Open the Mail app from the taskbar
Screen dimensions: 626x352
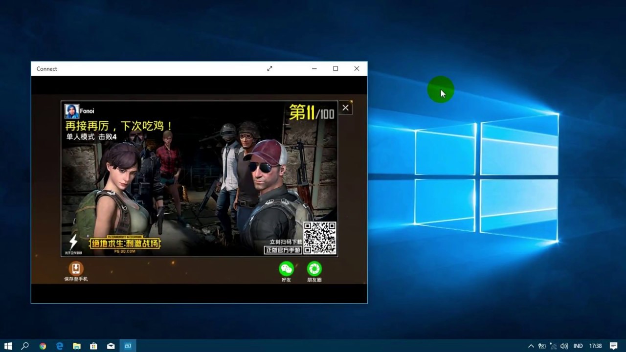point(111,346)
